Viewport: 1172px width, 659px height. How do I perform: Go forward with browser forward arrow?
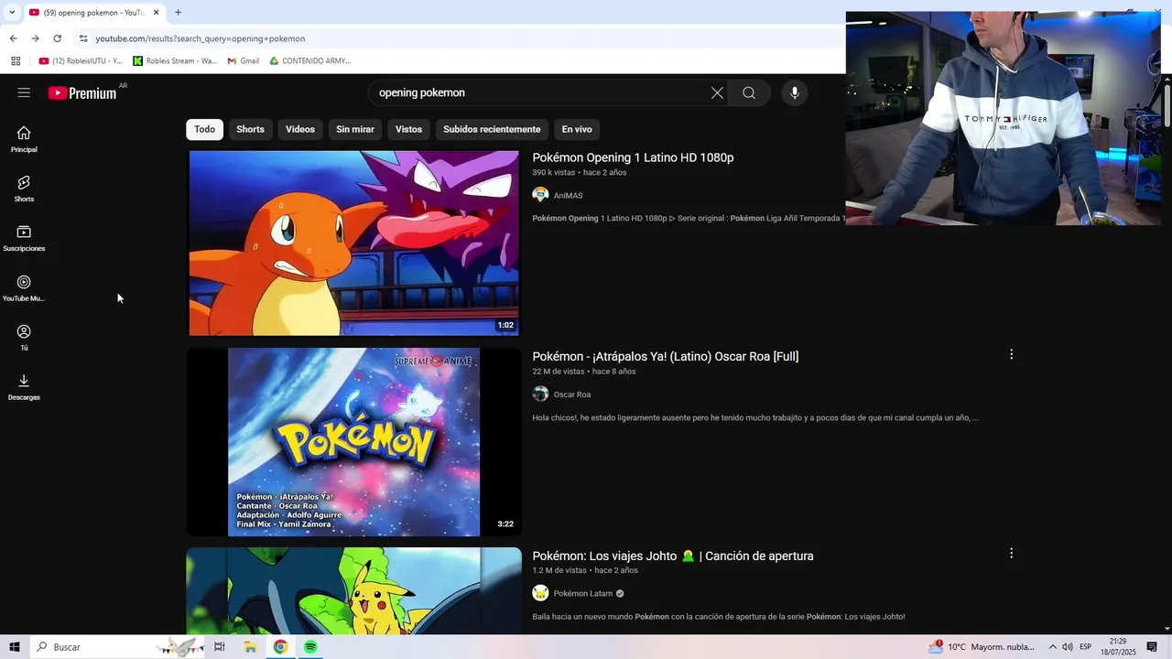click(35, 38)
